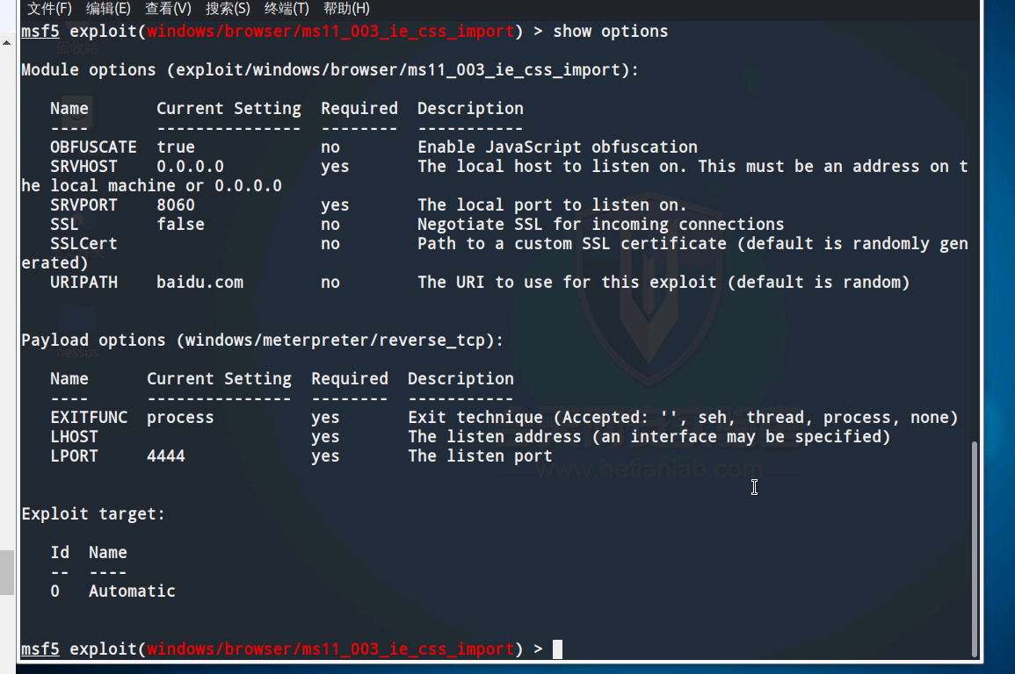Click 'The listen port' description
Image resolution: width=1015 pixels, height=674 pixels.
click(480, 456)
